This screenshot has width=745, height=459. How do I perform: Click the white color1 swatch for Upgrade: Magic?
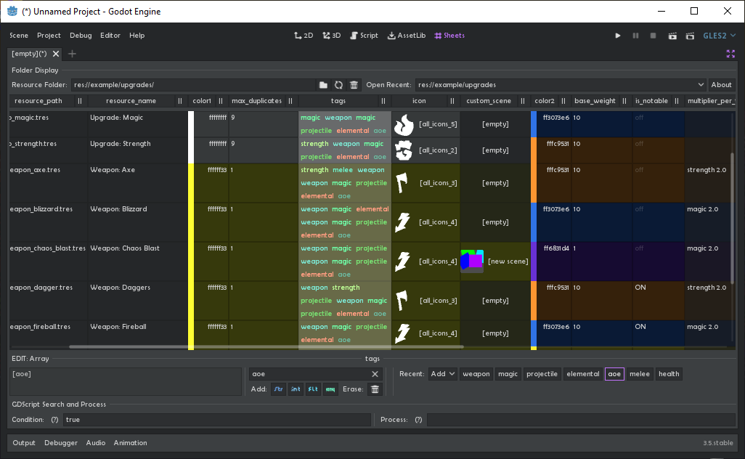tap(191, 124)
